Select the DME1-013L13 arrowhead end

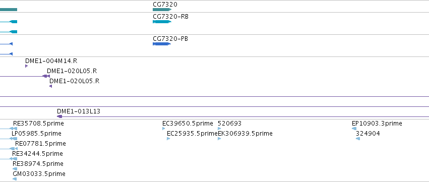coord(59,116)
